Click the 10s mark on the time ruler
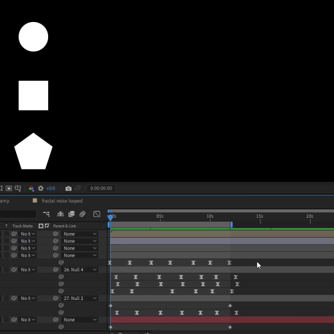Viewport: 334px width, 334px height. [210, 216]
